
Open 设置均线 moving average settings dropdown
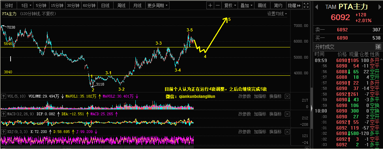277,14
